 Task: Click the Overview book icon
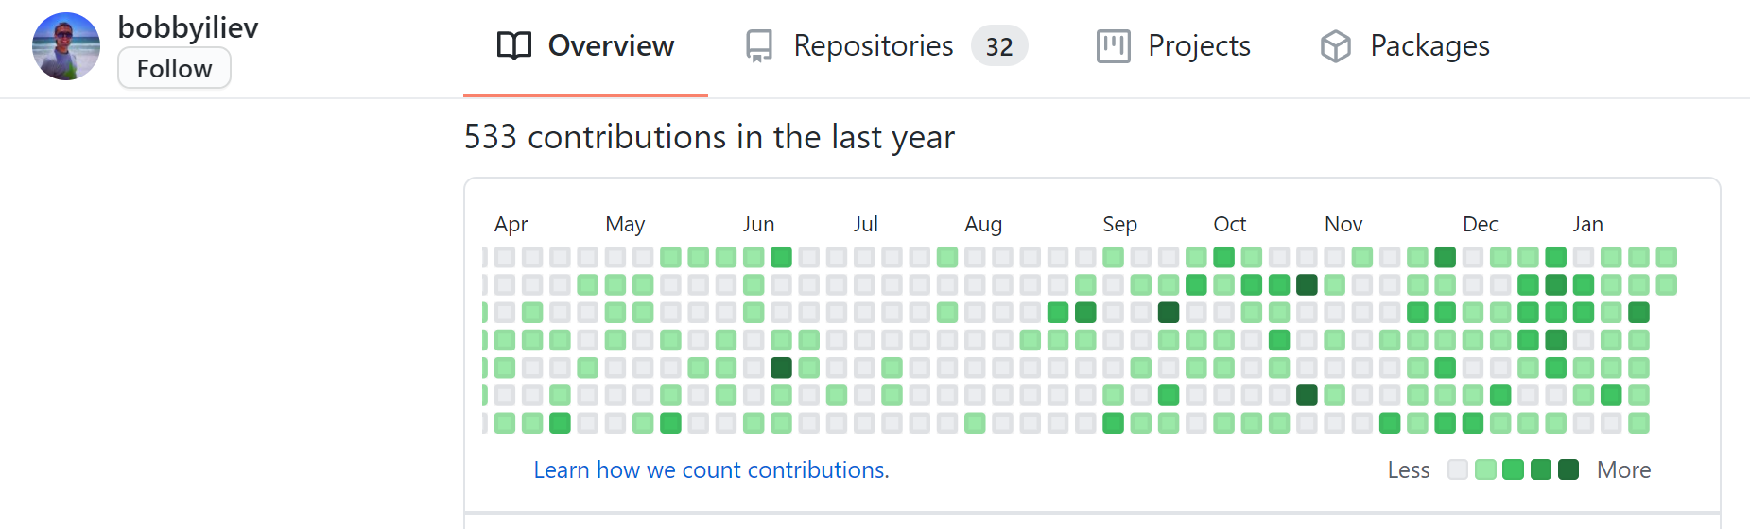point(514,45)
